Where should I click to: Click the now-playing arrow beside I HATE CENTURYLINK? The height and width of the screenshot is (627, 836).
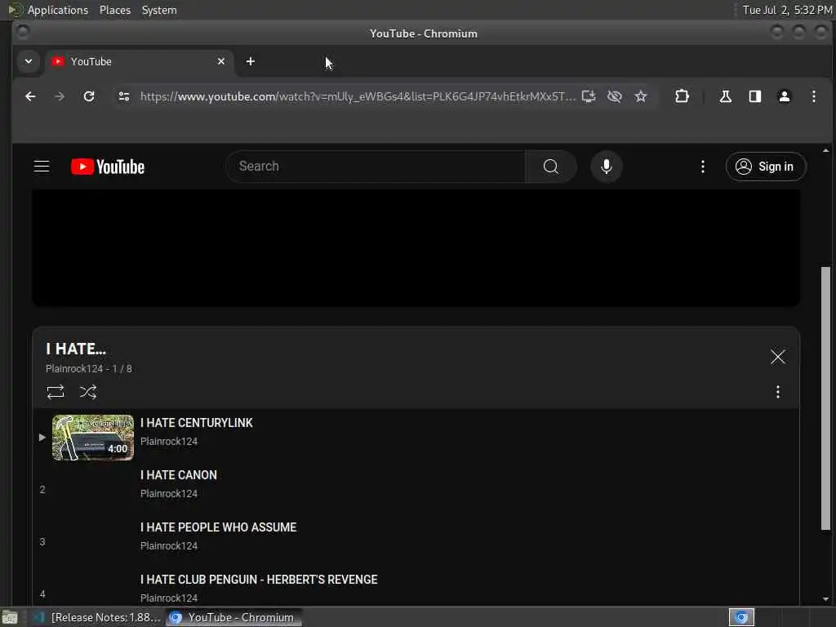tap(42, 438)
